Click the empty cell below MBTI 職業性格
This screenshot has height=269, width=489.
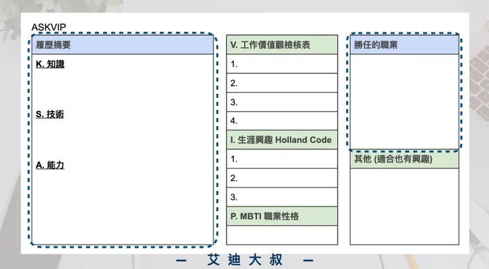click(282, 235)
